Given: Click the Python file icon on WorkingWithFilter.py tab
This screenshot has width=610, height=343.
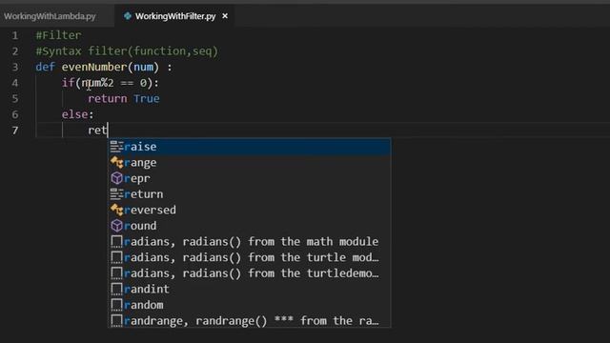Looking at the screenshot, I should point(127,16).
